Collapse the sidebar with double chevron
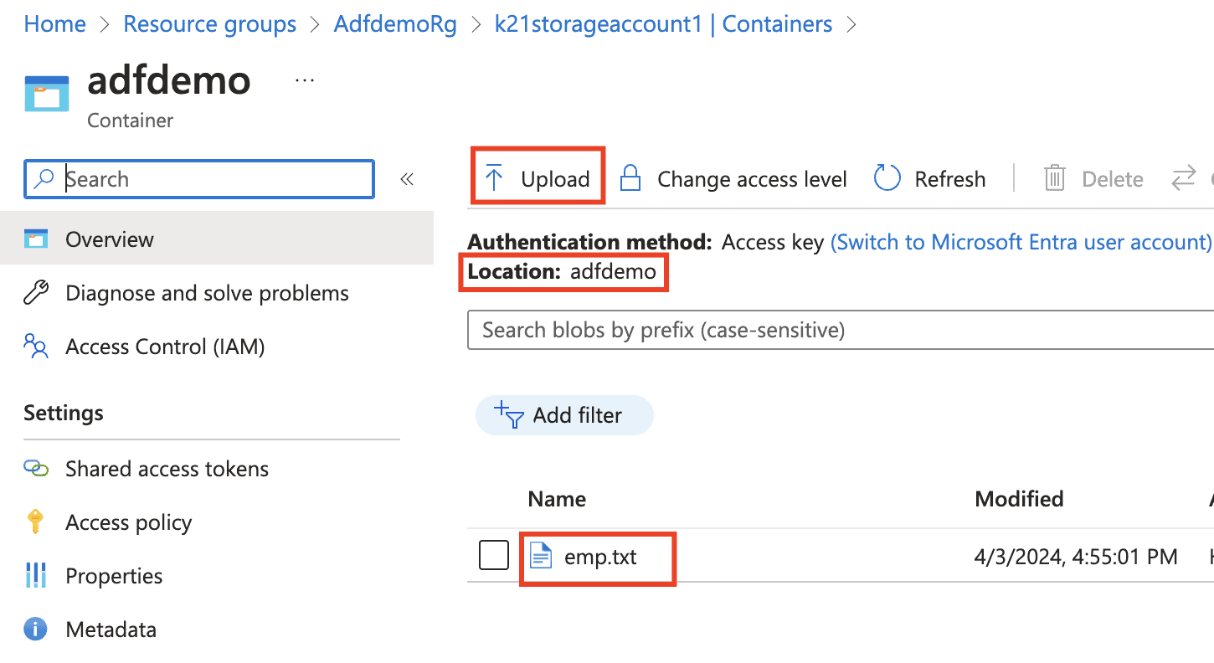 click(x=407, y=179)
